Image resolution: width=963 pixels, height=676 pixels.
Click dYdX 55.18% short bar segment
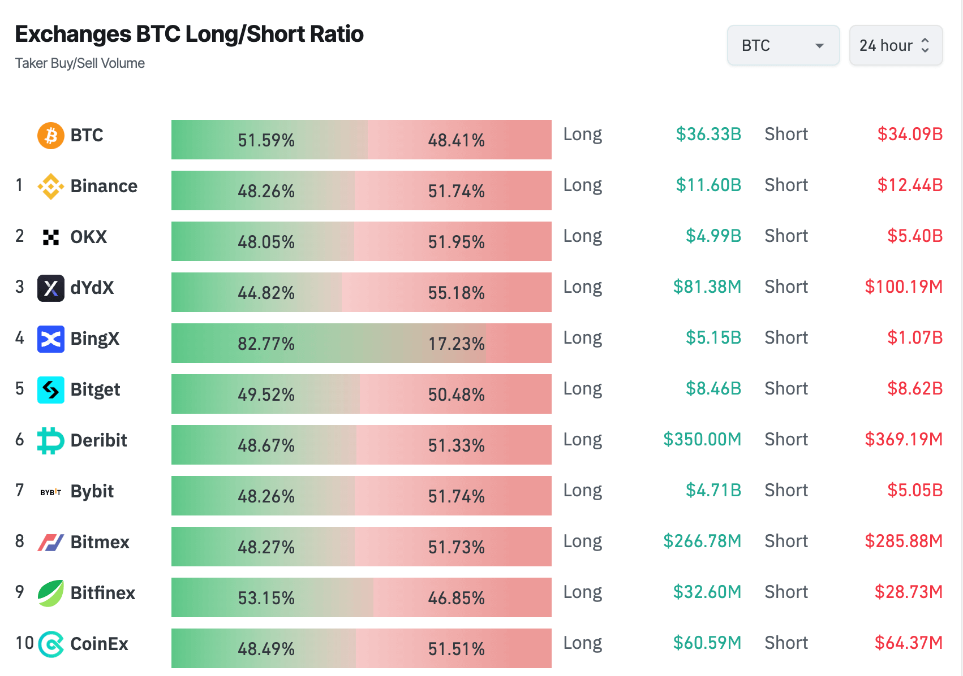tap(446, 292)
